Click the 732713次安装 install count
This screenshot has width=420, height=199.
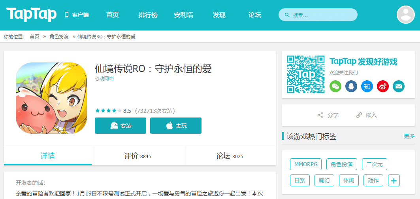coord(155,111)
